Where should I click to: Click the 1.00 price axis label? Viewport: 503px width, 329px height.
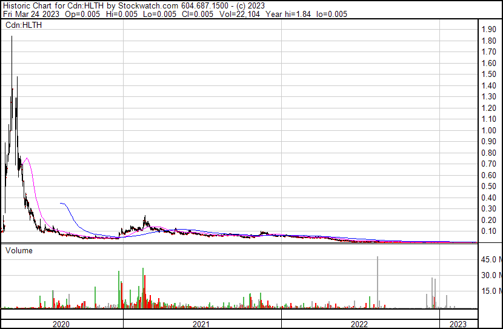pyautogui.click(x=488, y=130)
